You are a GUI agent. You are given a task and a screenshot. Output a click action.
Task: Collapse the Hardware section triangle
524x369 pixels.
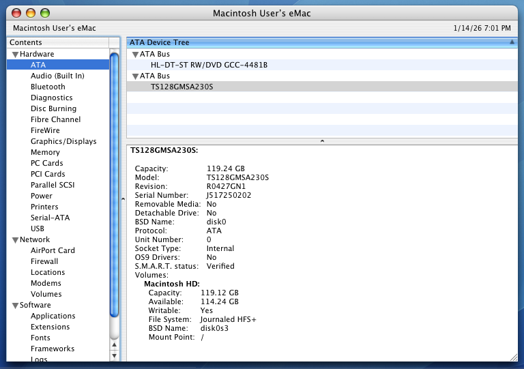[15, 55]
